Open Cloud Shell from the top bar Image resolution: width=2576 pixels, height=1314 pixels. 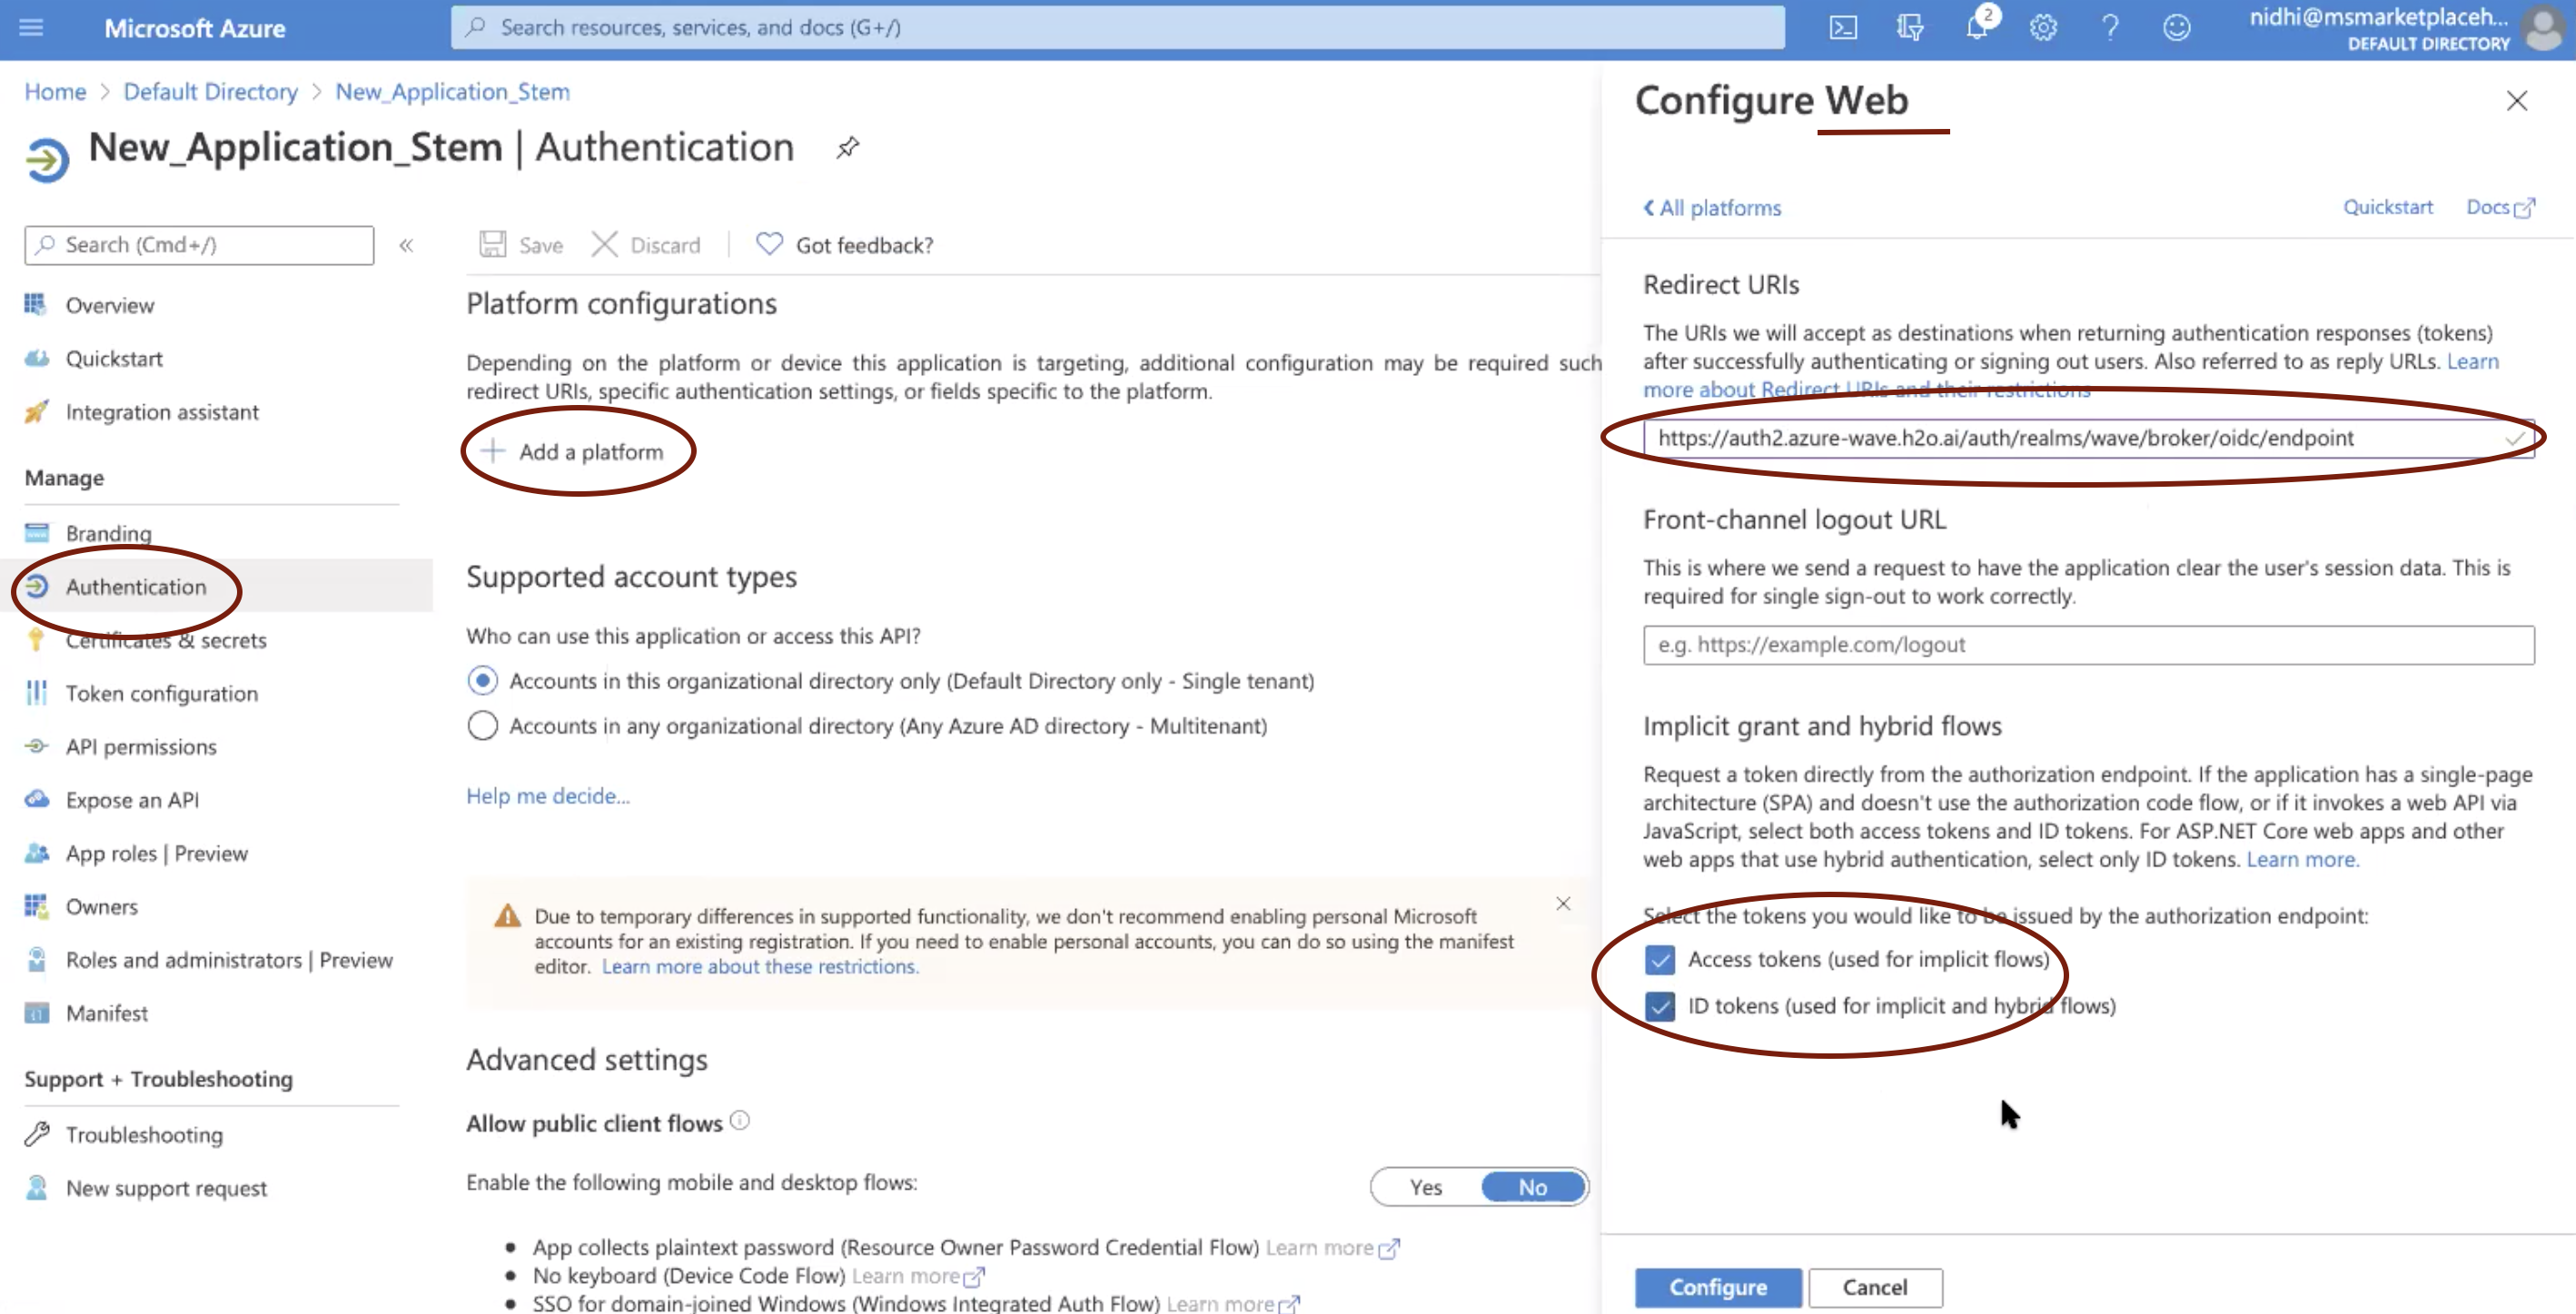click(1842, 27)
